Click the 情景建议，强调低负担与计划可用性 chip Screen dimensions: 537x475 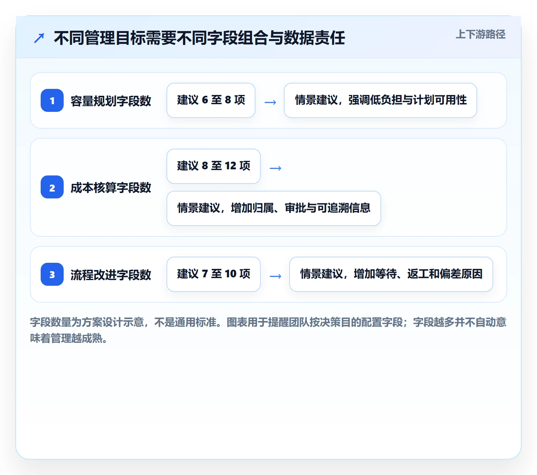point(381,100)
